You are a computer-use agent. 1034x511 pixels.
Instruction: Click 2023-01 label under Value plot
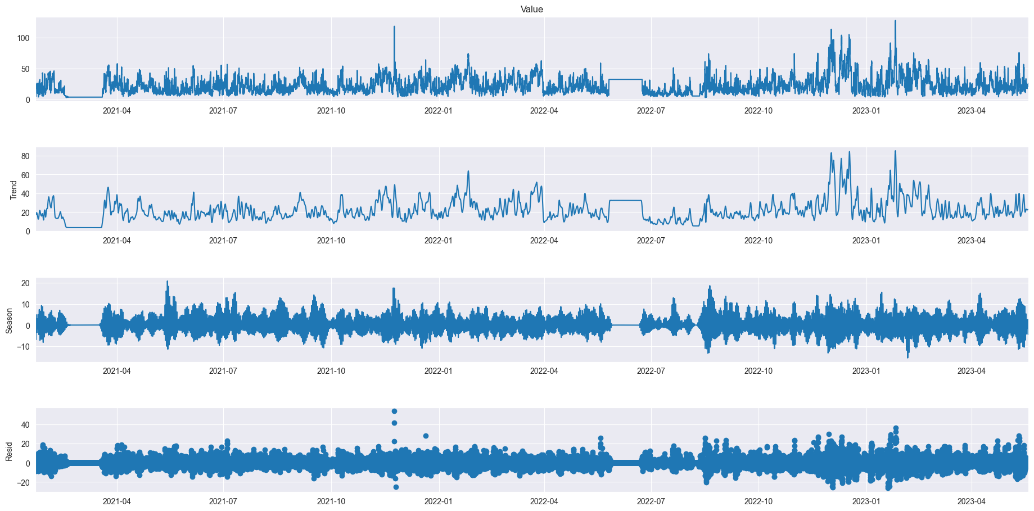click(x=866, y=111)
